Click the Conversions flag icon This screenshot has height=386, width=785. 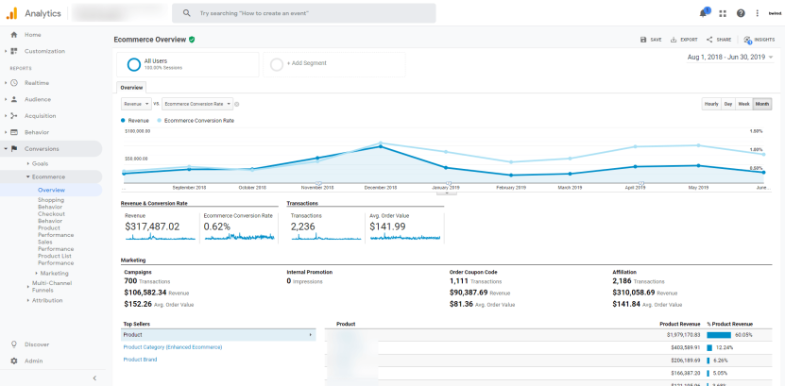coord(14,149)
